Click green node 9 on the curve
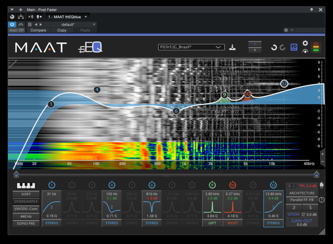 pos(224,95)
